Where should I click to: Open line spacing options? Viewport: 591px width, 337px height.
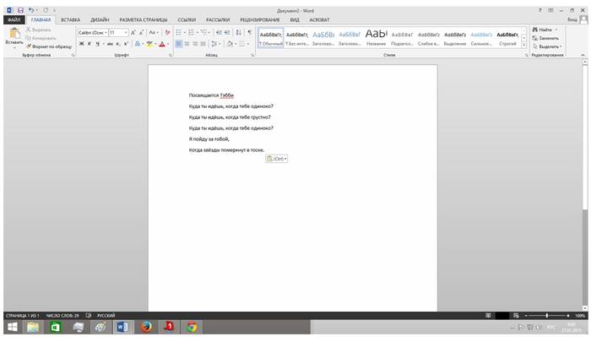coord(215,44)
